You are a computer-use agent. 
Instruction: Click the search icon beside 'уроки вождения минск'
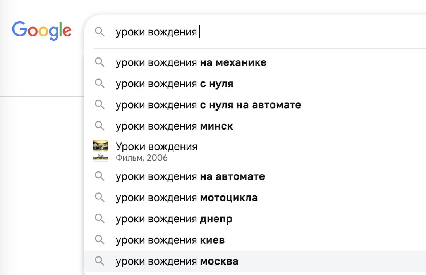pyautogui.click(x=100, y=126)
